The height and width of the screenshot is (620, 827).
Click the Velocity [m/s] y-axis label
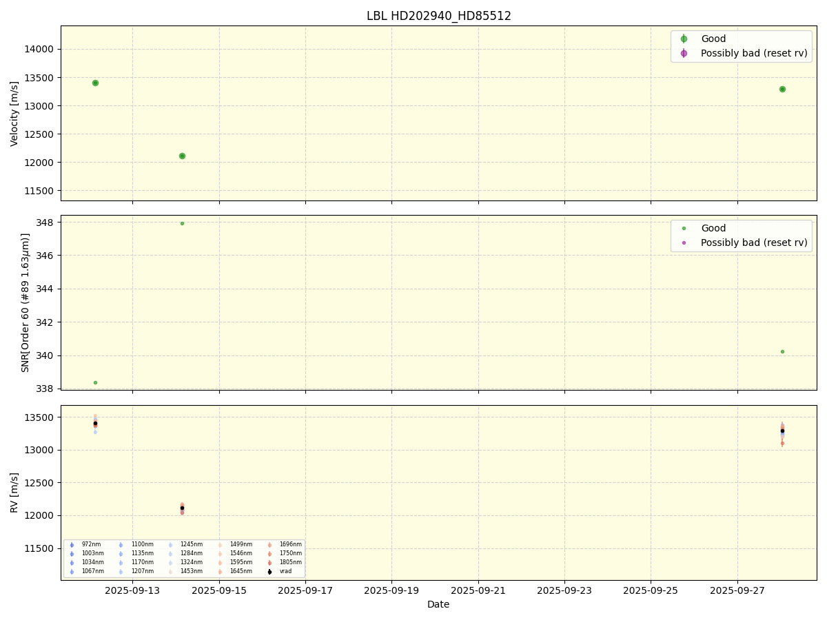(14, 114)
